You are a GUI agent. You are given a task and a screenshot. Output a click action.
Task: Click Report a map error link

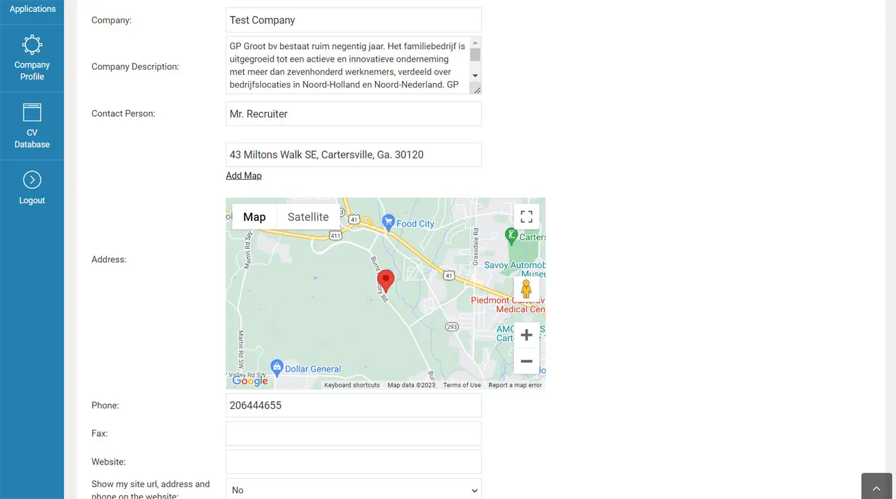click(x=515, y=385)
